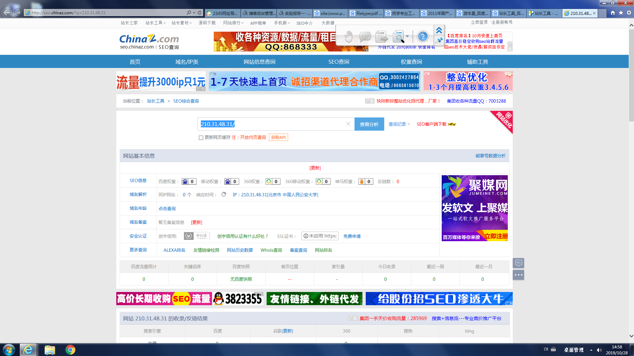Screen dimensions: 634x356
Task: Select the hand pan tool in floating toolbar
Action: click(349, 36)
